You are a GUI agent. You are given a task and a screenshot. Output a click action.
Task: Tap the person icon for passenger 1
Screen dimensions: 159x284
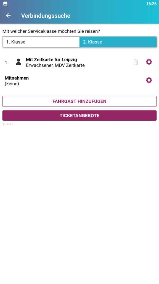point(18,62)
